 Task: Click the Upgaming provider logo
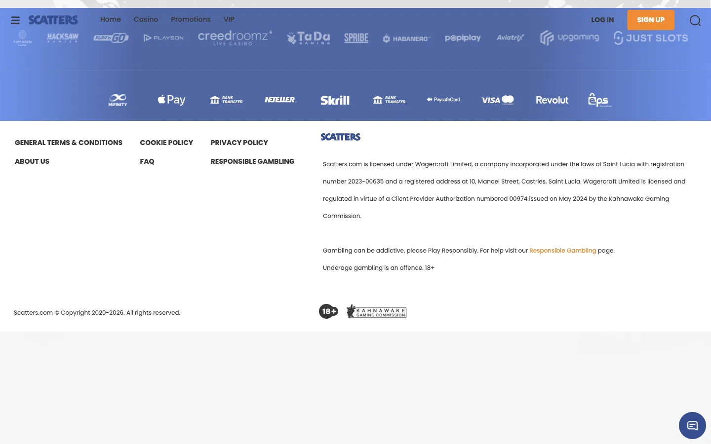569,37
